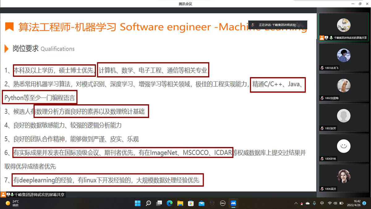Screen dimensions: 371x209
Task: Open the weather widget showing 24°C
Action: click(x=12, y=203)
